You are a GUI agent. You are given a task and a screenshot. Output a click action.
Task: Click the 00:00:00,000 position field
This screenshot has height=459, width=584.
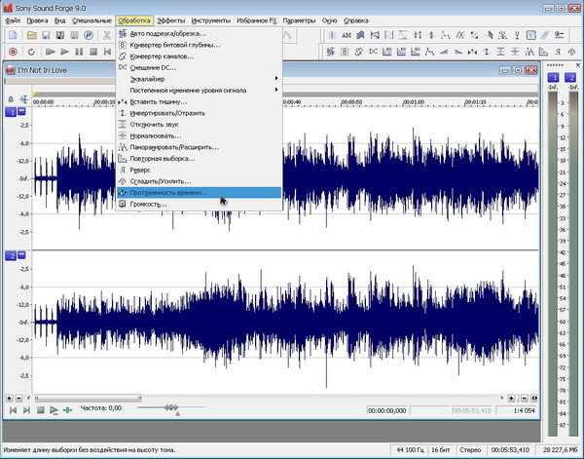click(x=387, y=410)
